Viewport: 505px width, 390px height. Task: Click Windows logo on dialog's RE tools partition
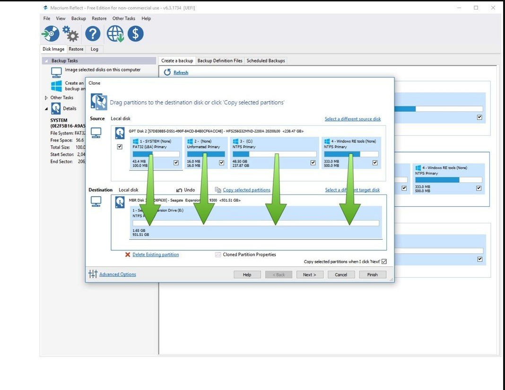point(327,141)
